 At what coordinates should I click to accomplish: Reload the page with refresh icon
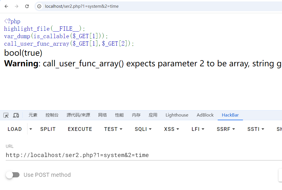tap(27, 6)
